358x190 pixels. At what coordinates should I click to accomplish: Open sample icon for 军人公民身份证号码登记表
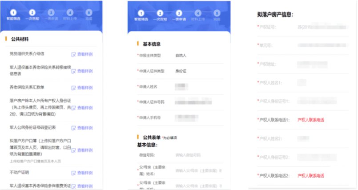coord(73,128)
